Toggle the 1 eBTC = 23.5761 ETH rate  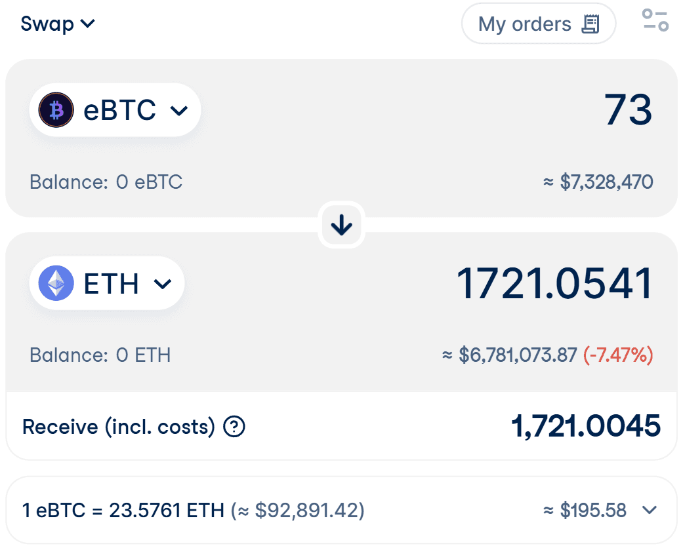[x=123, y=510]
